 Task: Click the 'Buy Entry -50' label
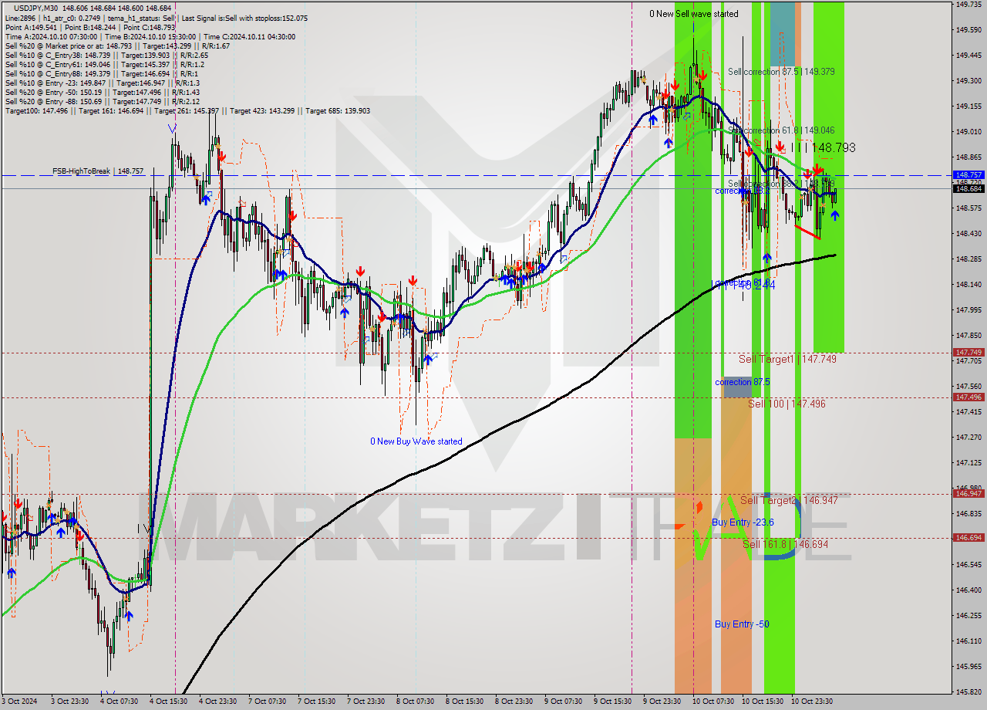coord(742,624)
